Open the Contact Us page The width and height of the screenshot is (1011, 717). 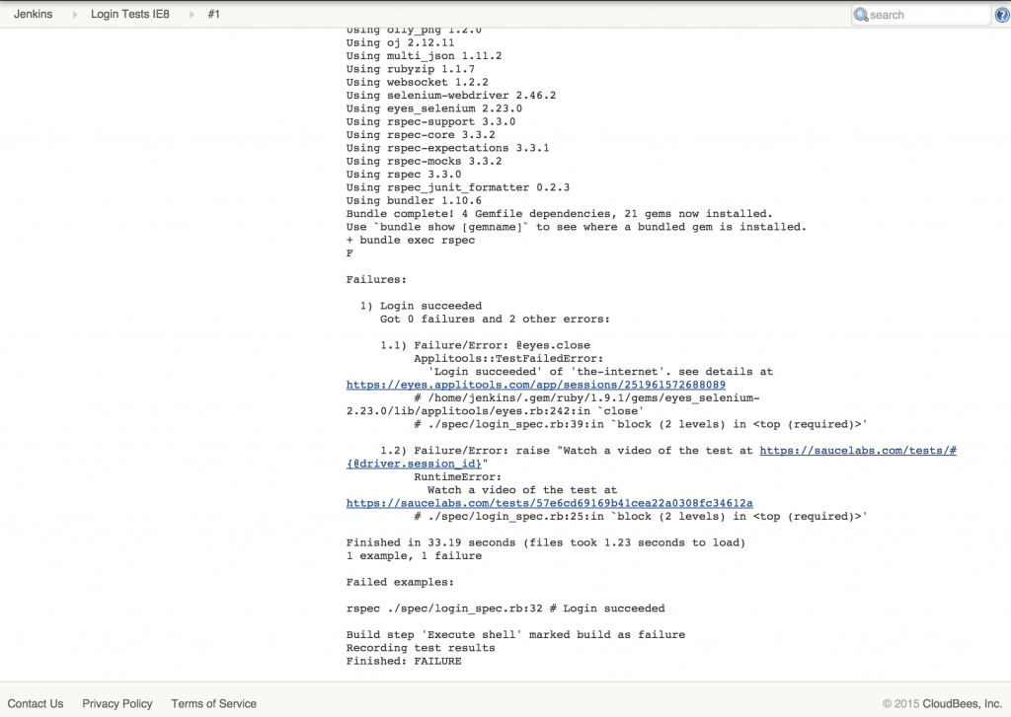click(37, 703)
